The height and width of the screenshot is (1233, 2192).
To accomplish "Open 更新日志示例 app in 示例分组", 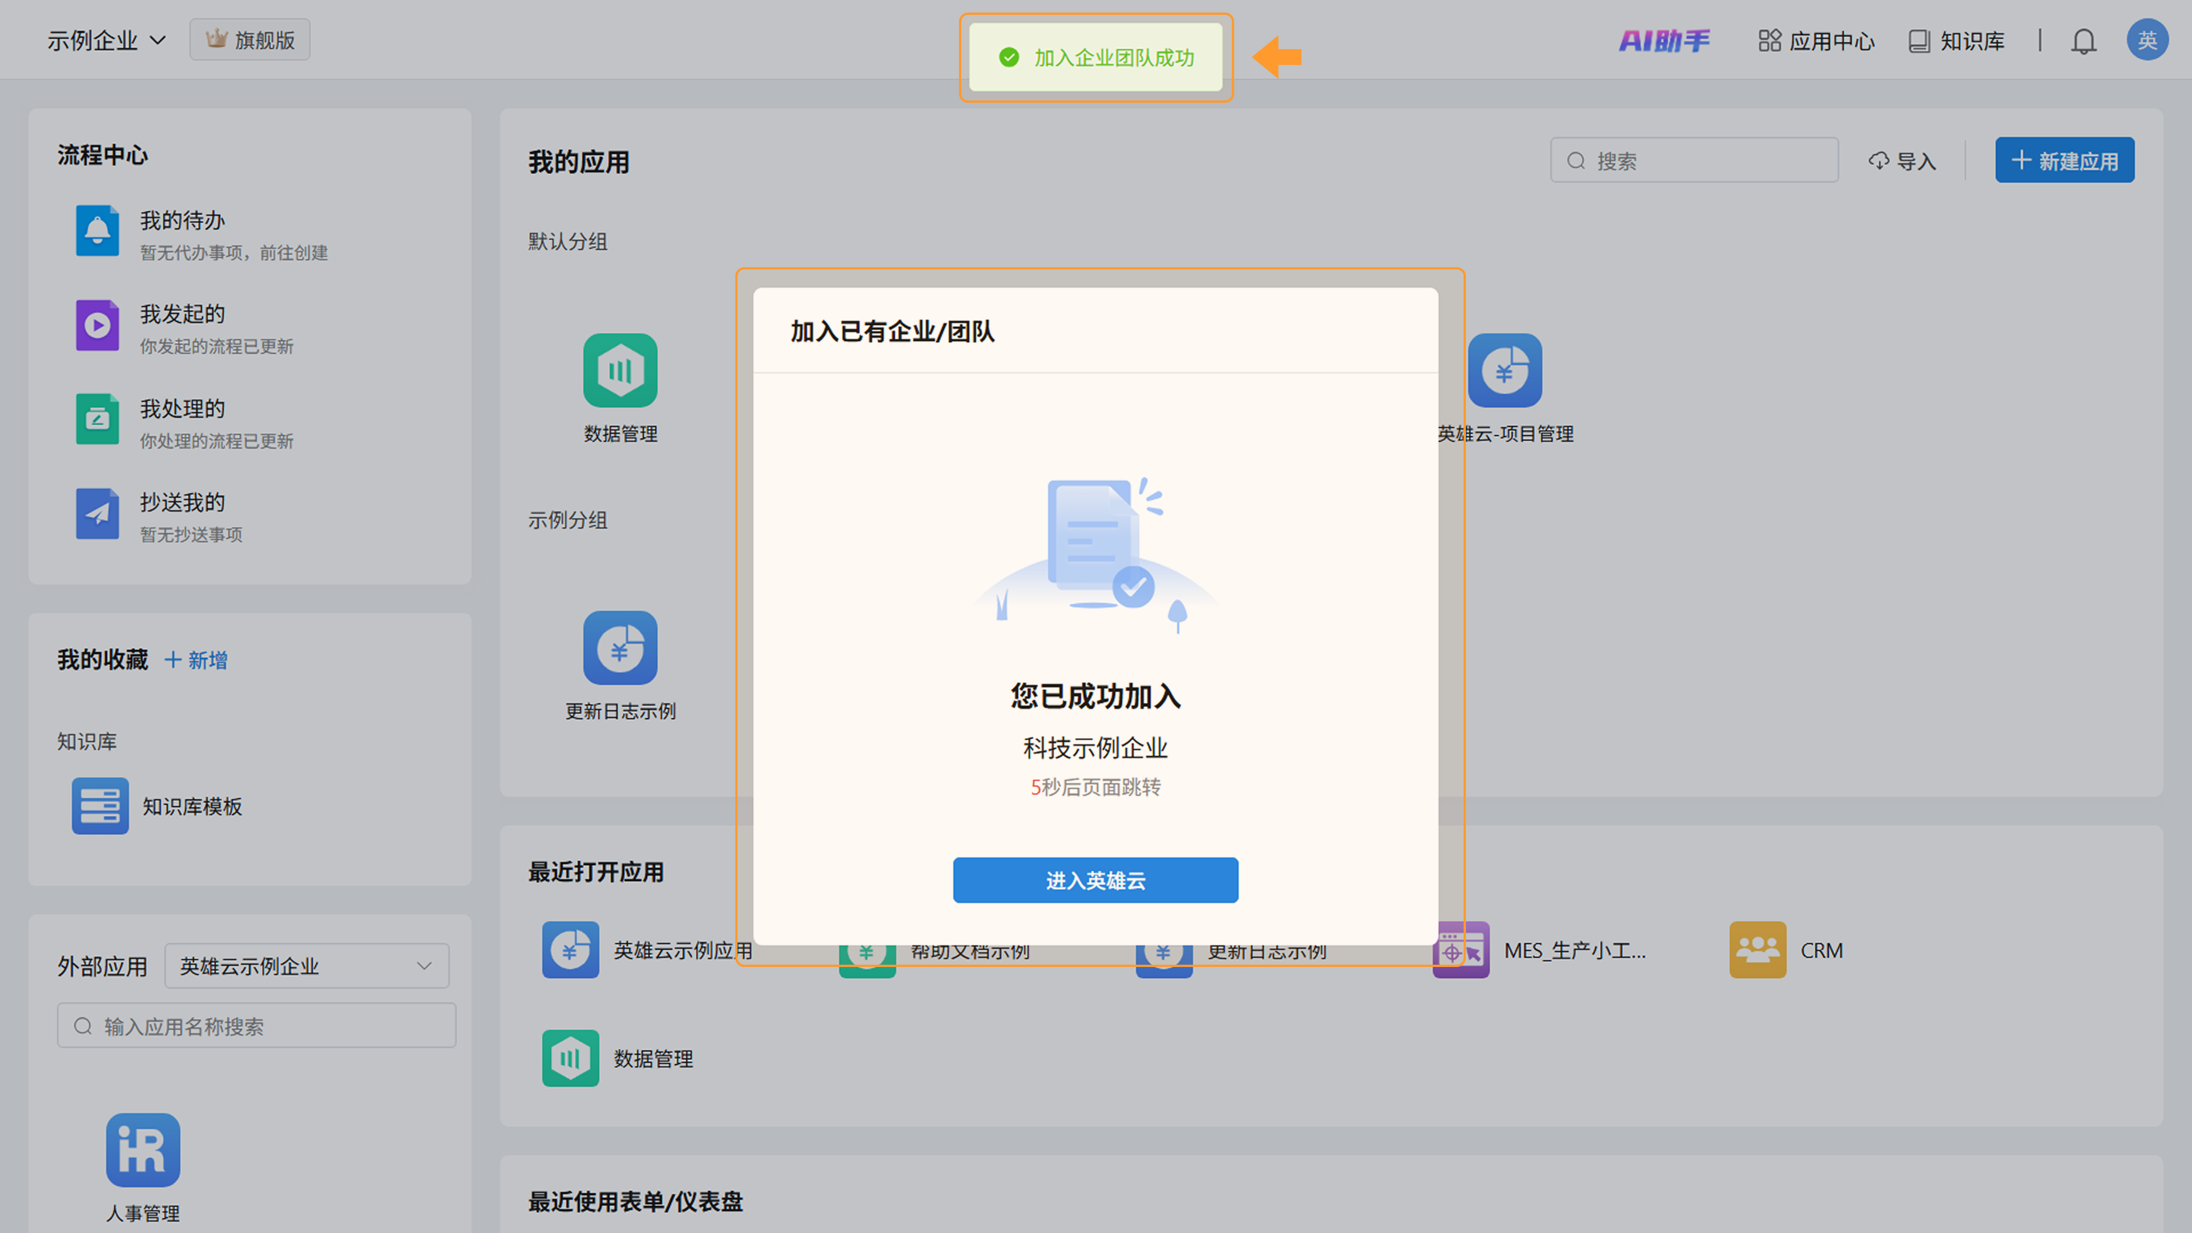I will 620,648.
